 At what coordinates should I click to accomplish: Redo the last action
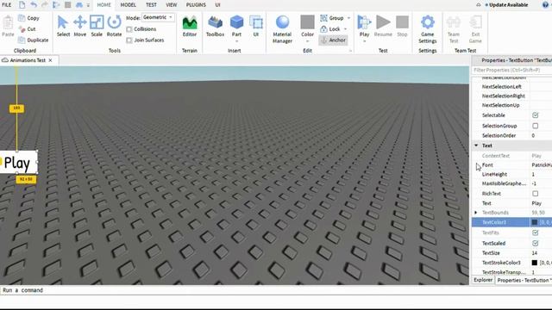[45, 5]
